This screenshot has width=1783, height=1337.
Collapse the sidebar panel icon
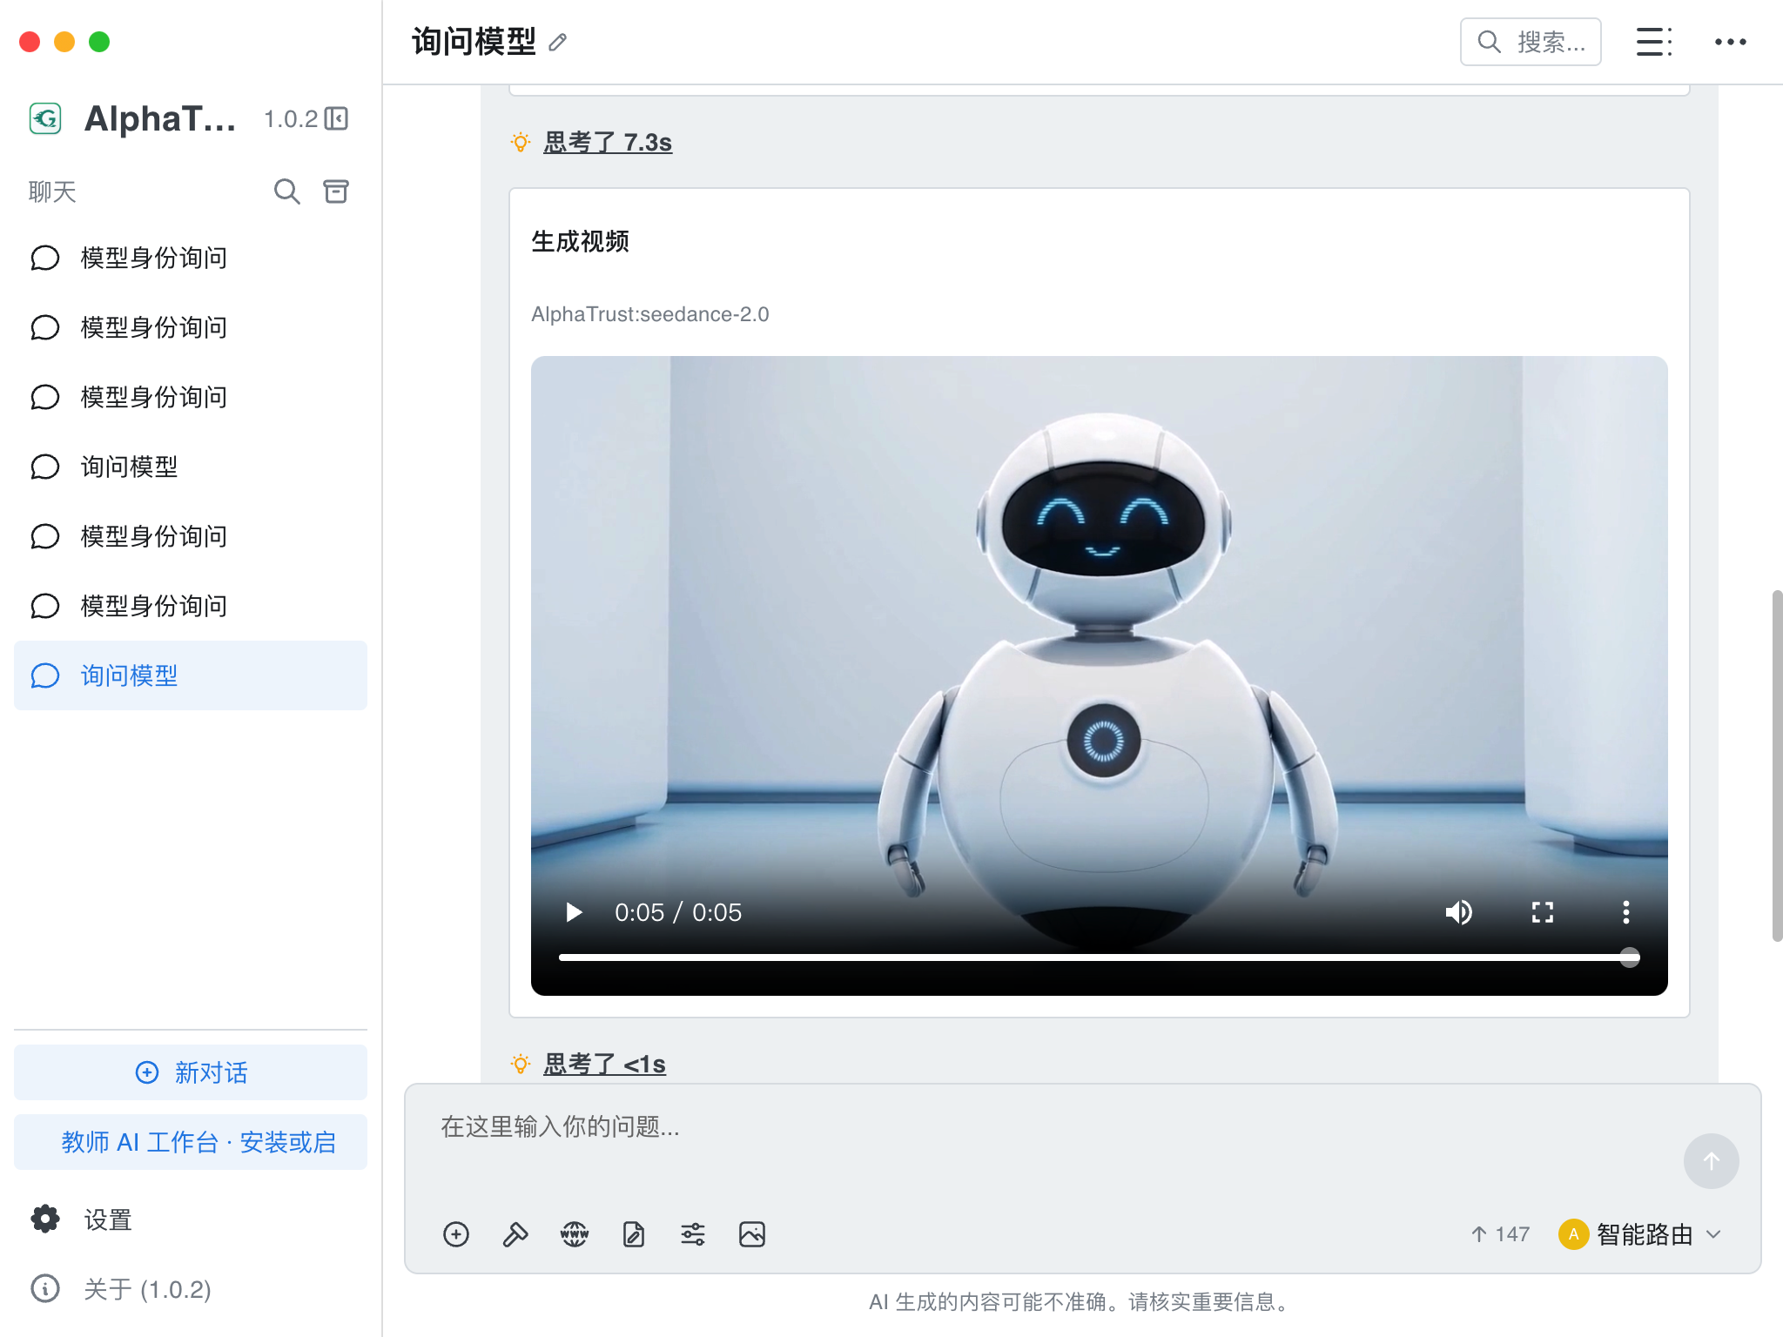(336, 118)
